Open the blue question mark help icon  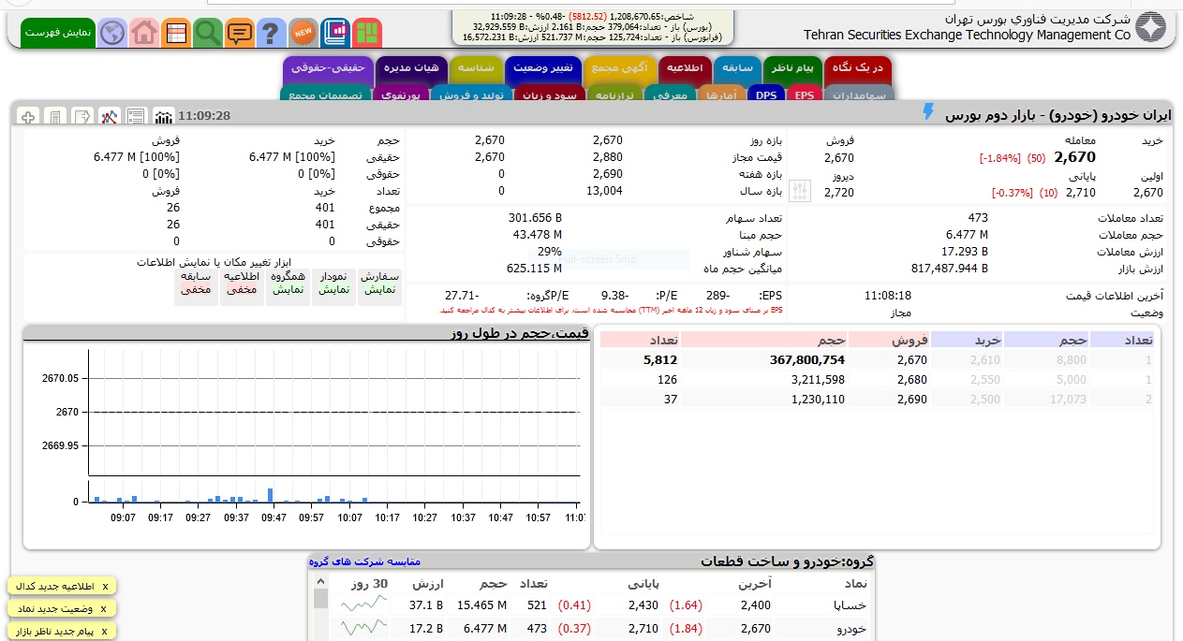[x=271, y=33]
